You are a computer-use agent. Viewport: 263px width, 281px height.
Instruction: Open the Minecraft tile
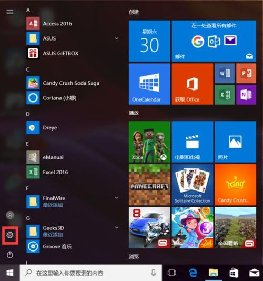point(149,185)
